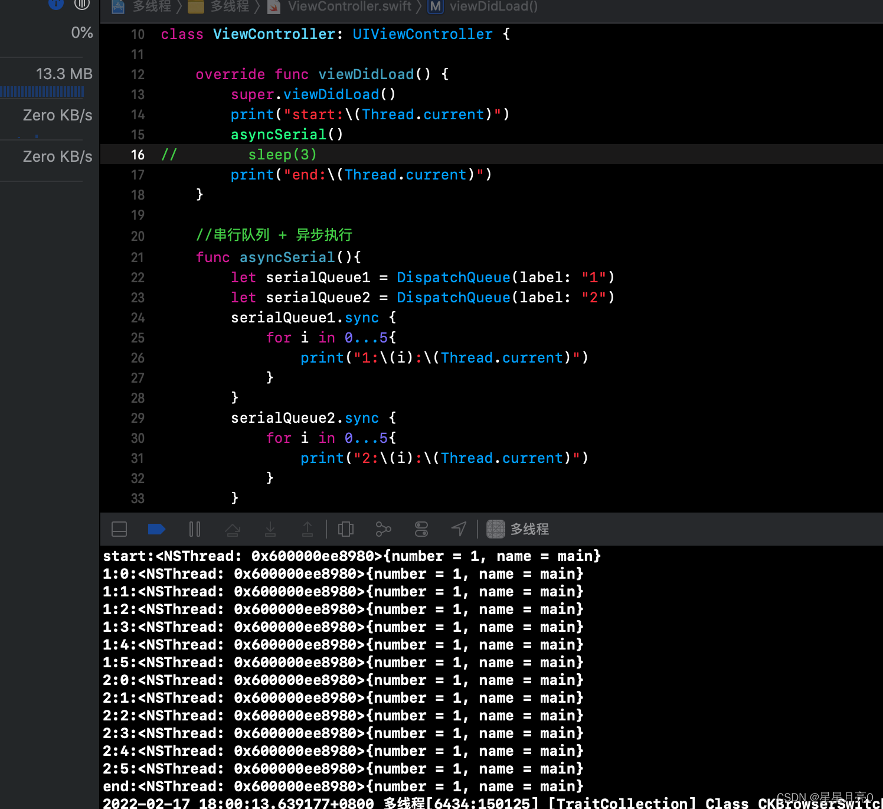Open Debug View Hierarchy
Image resolution: width=883 pixels, height=809 pixels.
click(346, 529)
